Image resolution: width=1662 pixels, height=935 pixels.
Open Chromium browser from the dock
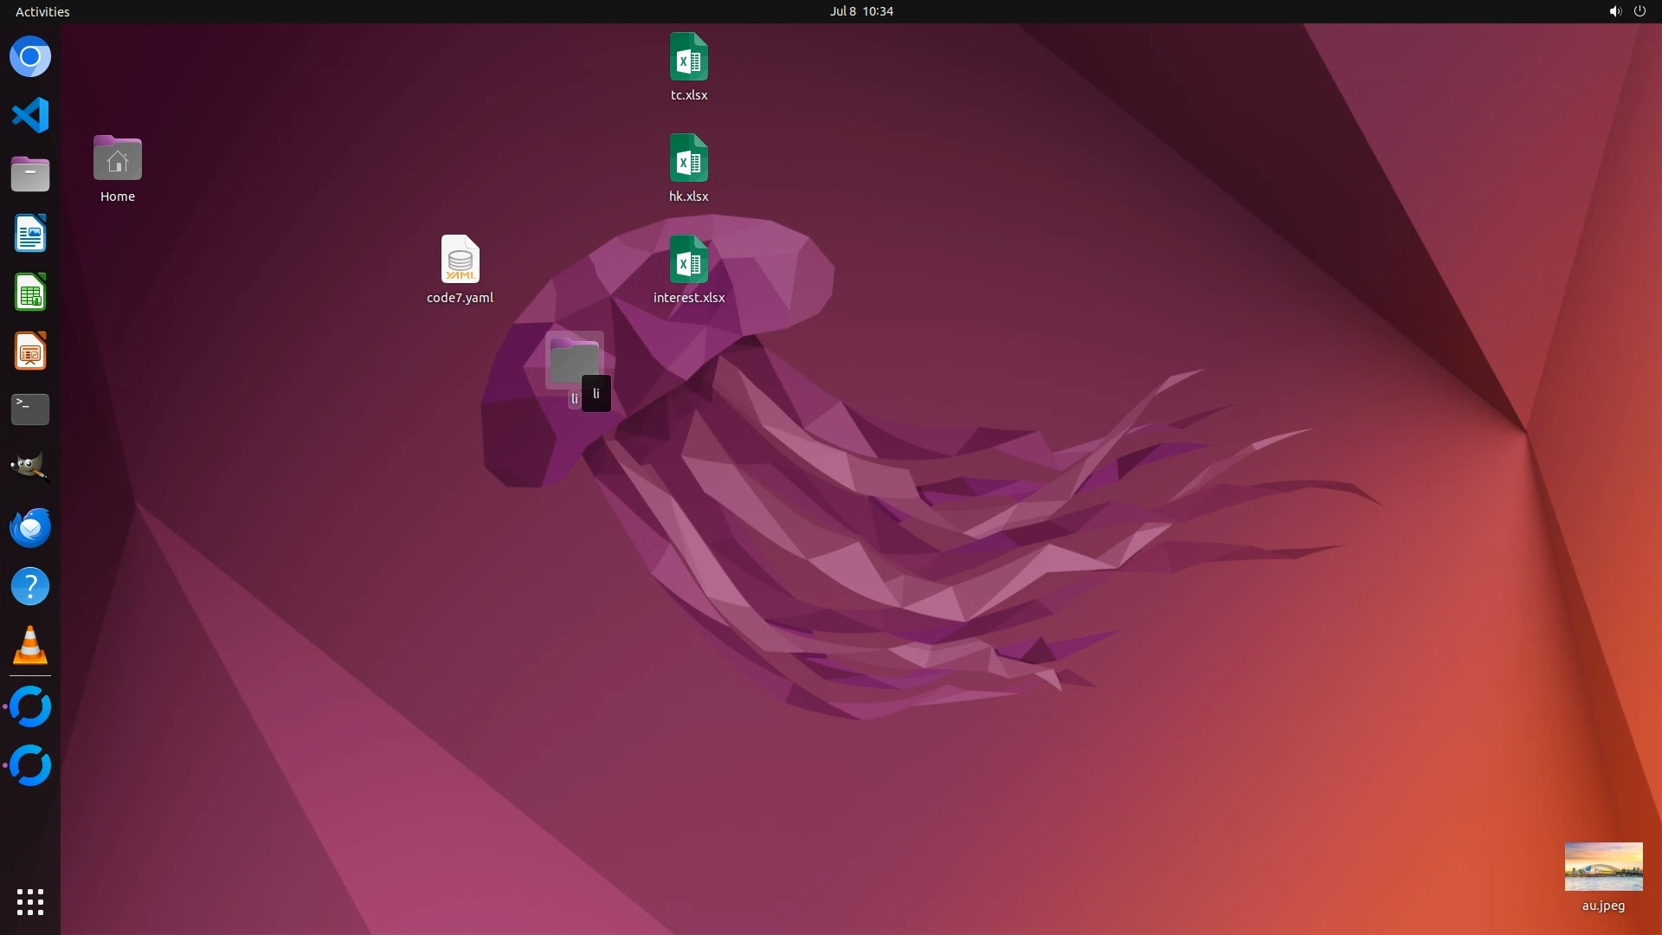[30, 57]
